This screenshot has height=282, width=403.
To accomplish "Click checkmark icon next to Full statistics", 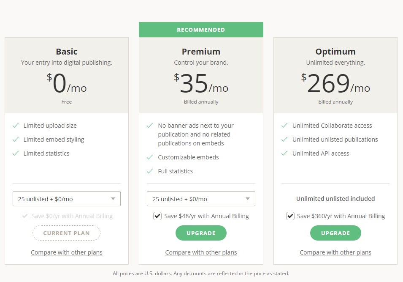I will pos(150,171).
